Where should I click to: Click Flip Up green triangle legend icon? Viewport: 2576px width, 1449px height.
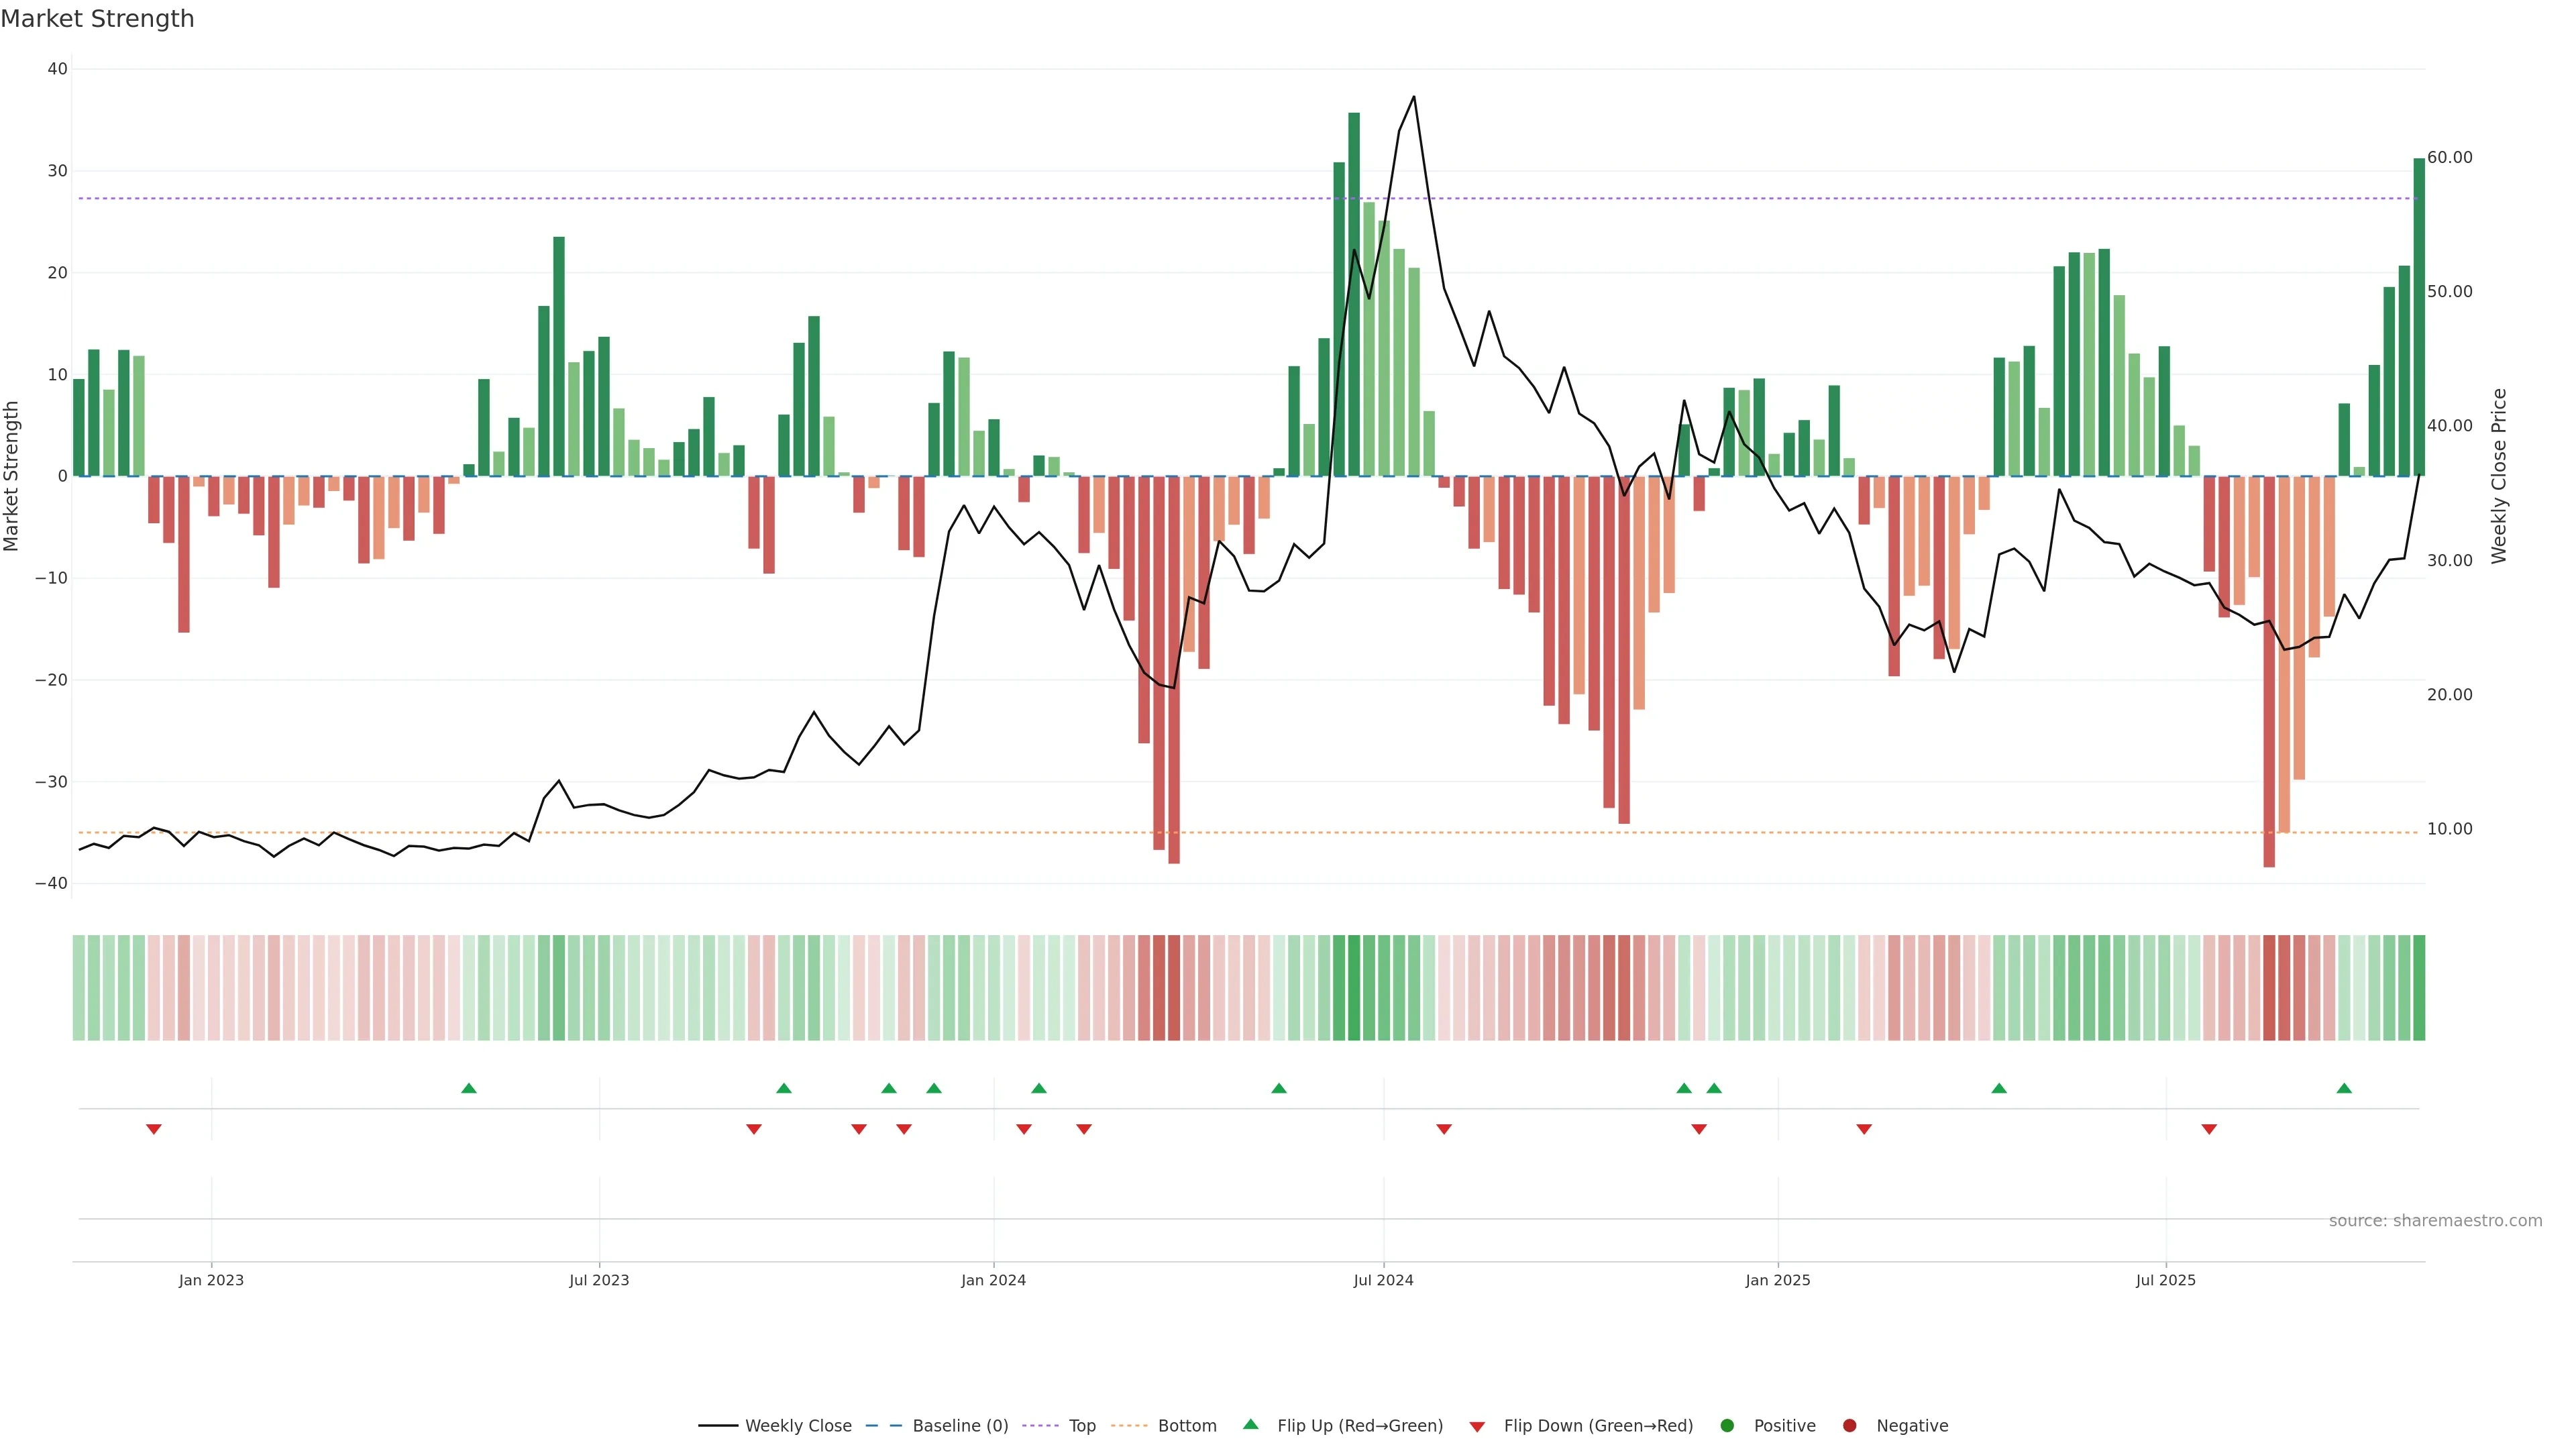pos(1250,1424)
